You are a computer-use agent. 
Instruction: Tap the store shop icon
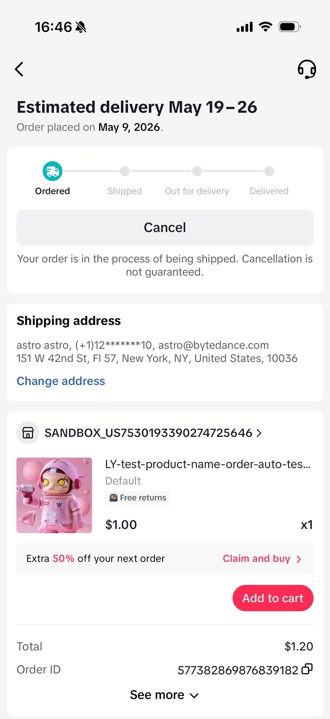[x=28, y=433]
